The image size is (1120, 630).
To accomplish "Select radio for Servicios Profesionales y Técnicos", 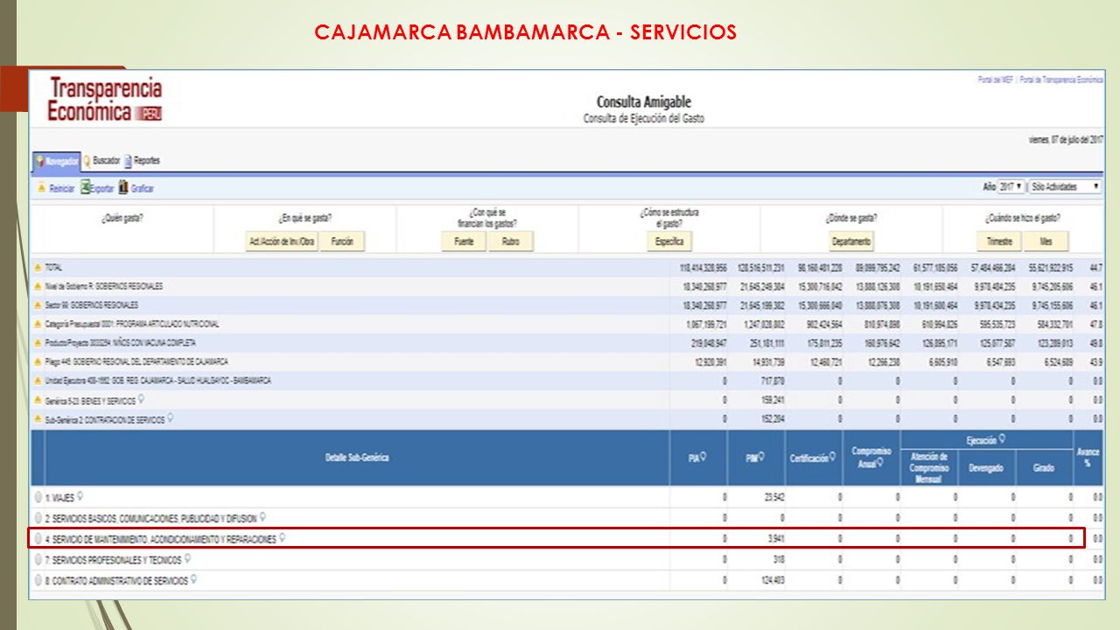I will 38,559.
